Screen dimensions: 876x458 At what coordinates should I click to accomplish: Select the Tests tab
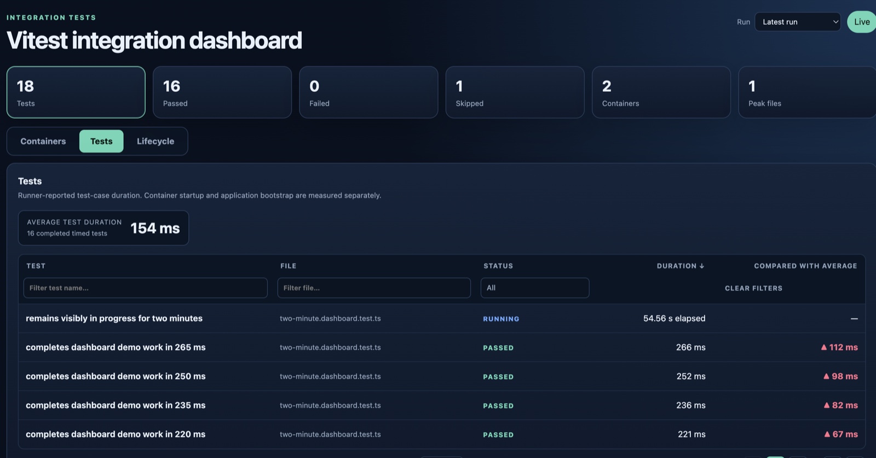tap(101, 141)
